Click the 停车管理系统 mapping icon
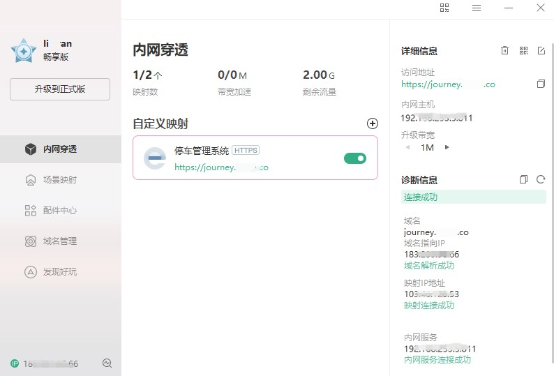The width and height of the screenshot is (554, 376). [x=155, y=158]
